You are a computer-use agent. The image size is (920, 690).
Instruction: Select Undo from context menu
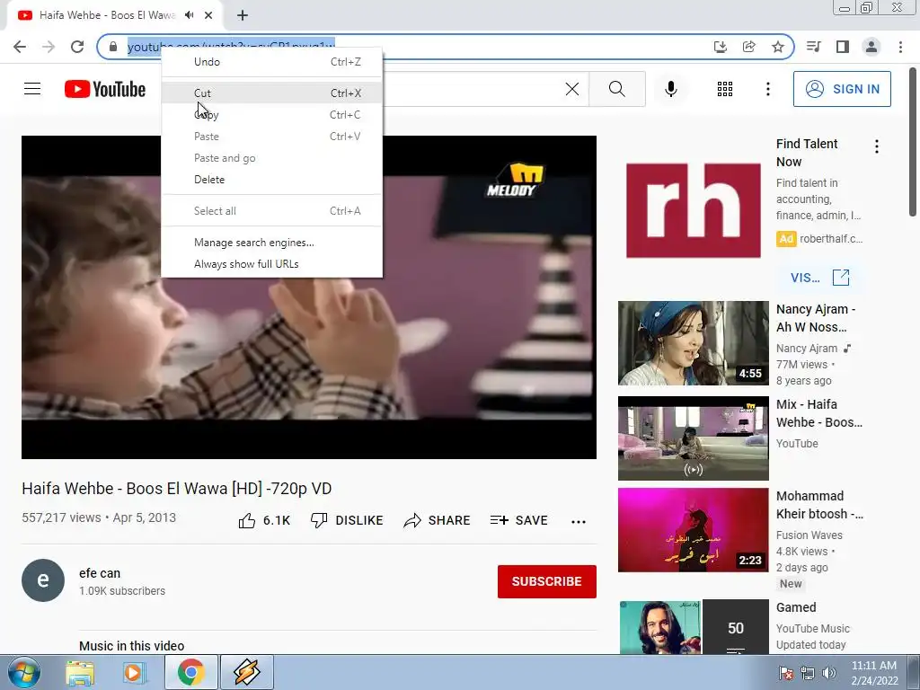271,62
